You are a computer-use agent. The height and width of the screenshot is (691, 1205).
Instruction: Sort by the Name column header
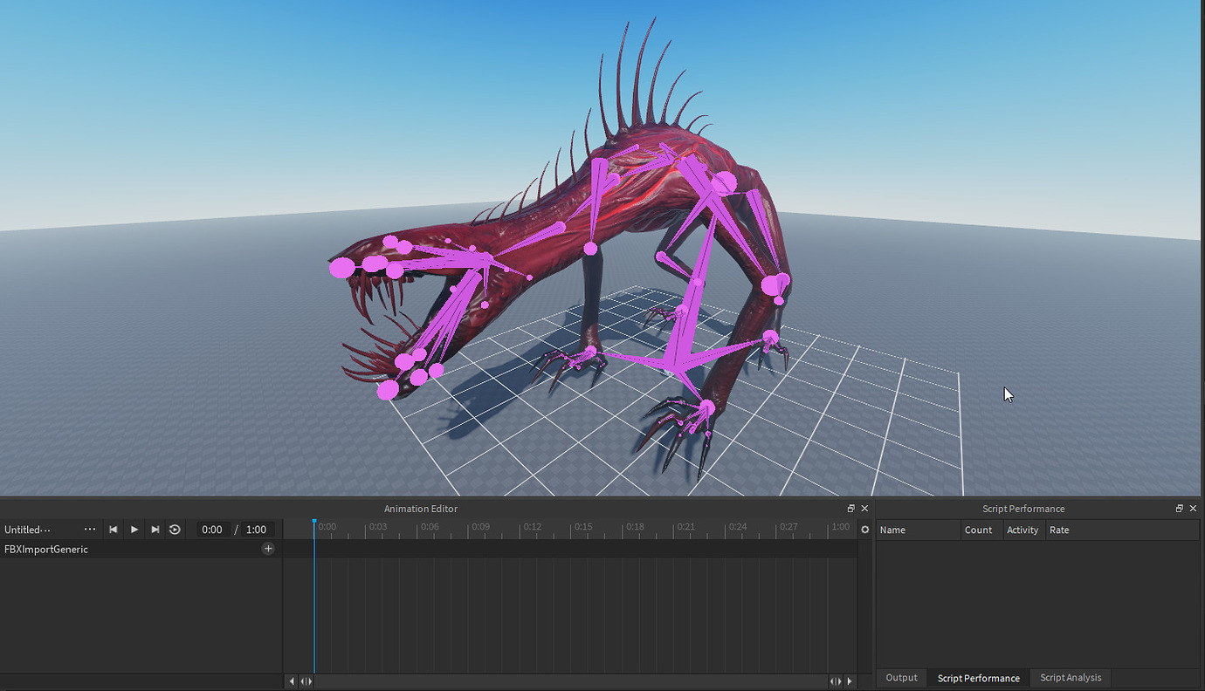918,530
